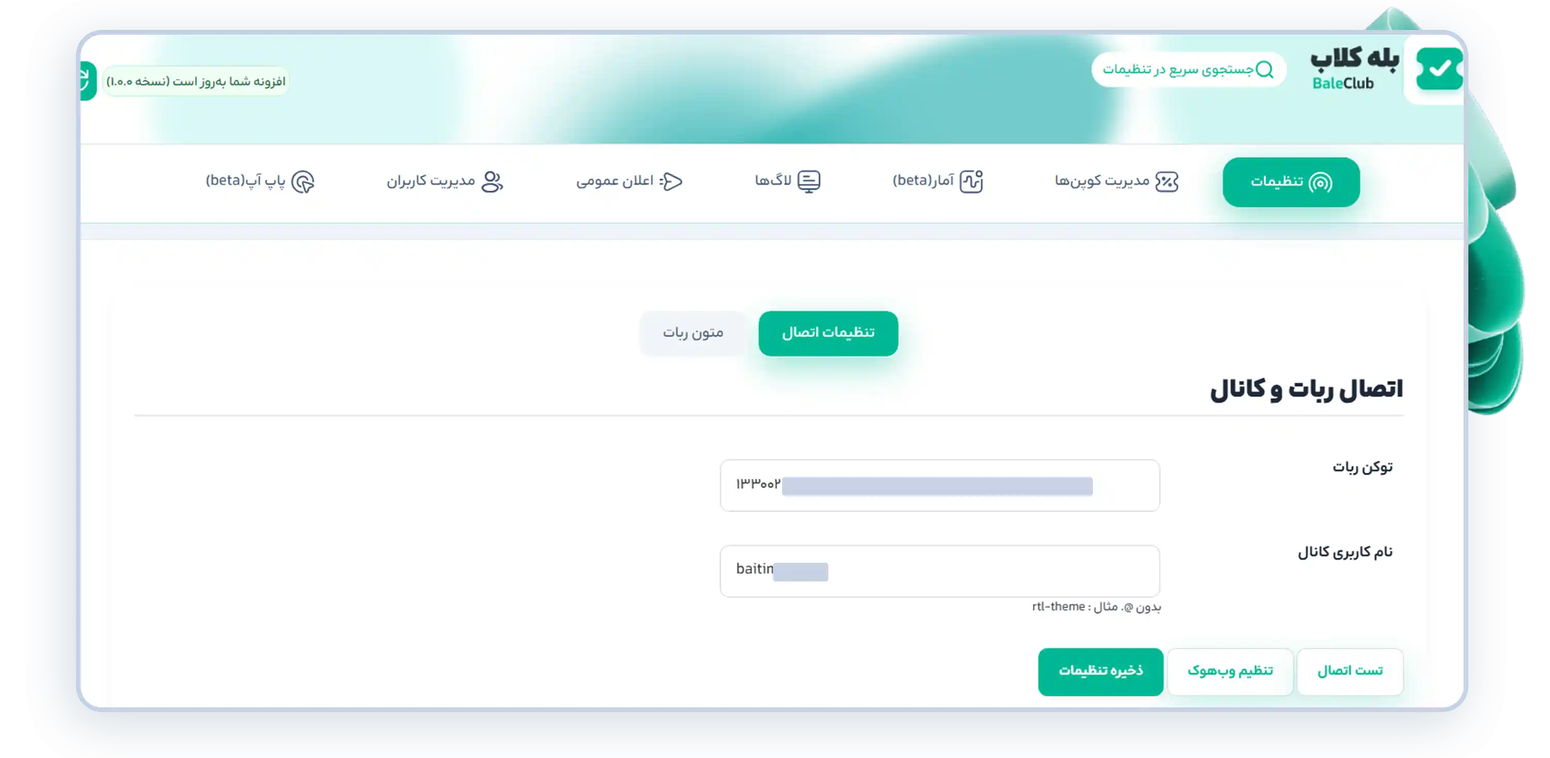The image size is (1550, 758).
Task: Click the BaleClub checkmark logo icon
Action: pos(1439,69)
